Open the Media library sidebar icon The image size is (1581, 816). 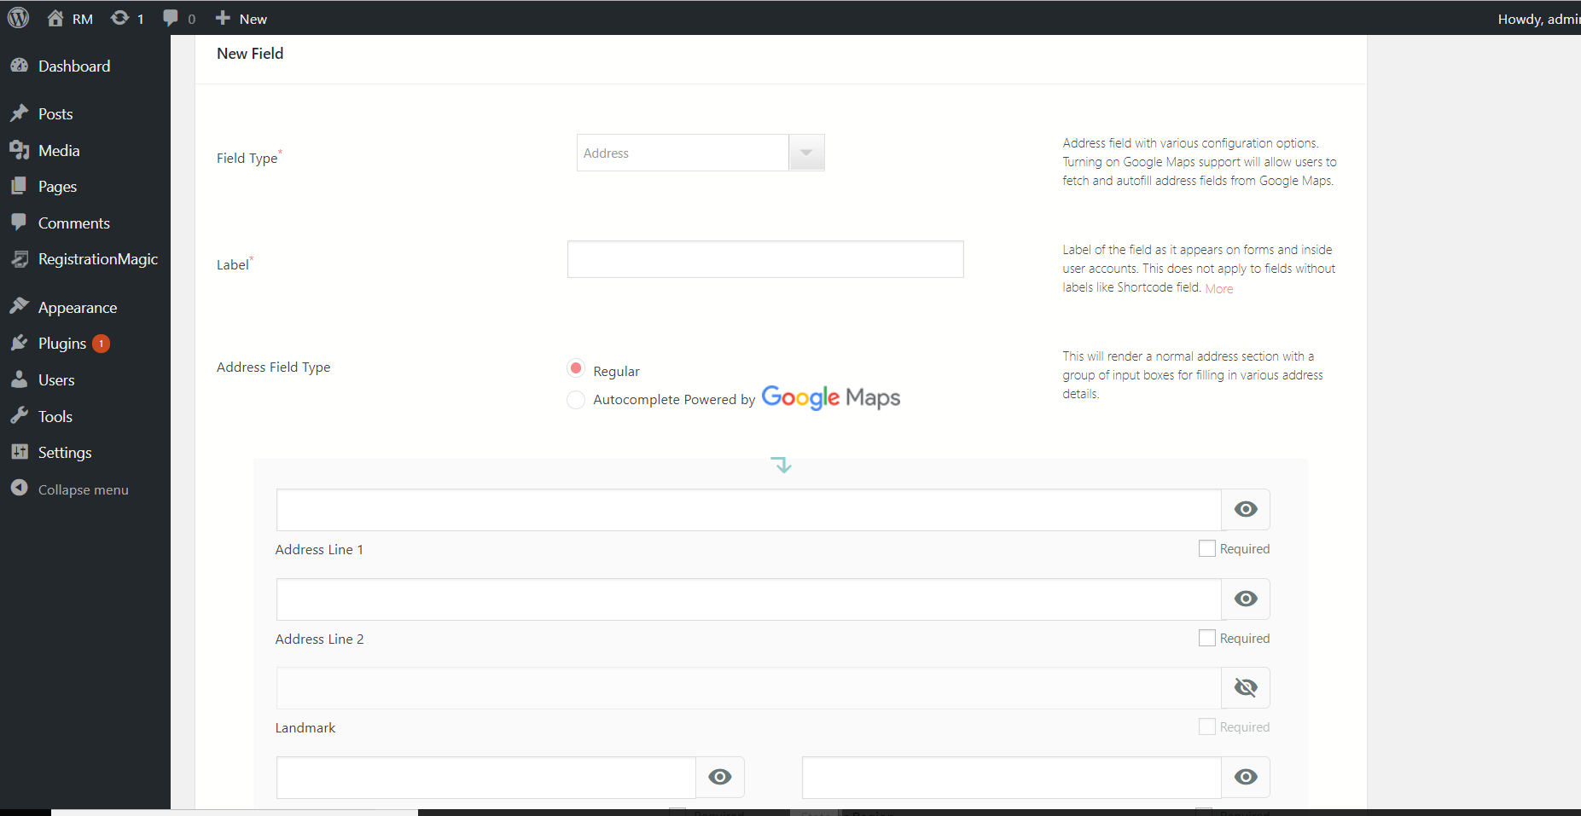pyautogui.click(x=20, y=150)
